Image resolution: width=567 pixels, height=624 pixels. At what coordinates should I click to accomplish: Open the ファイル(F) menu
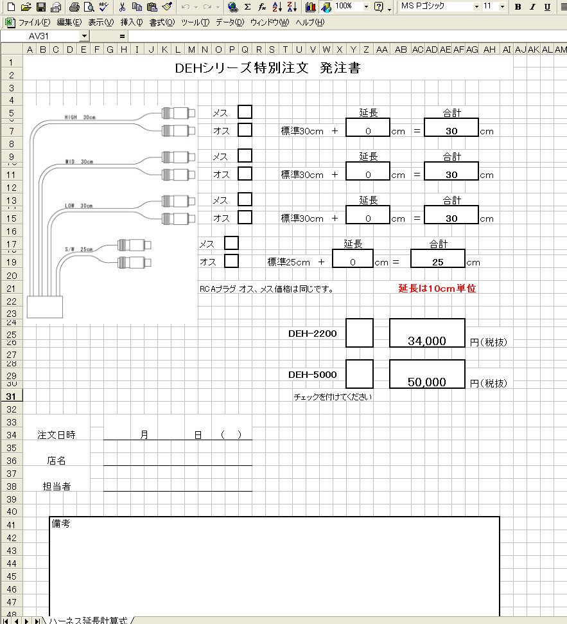point(35,22)
